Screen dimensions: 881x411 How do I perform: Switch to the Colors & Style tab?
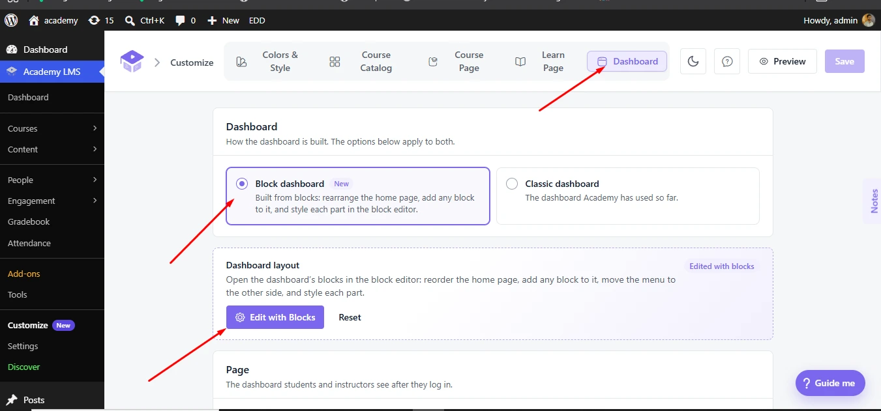[x=269, y=61]
